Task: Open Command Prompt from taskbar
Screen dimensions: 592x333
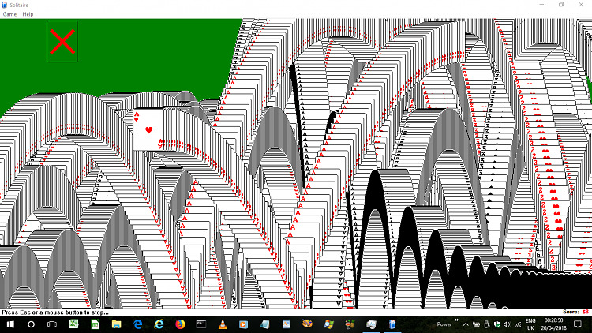Action: pyautogui.click(x=201, y=324)
